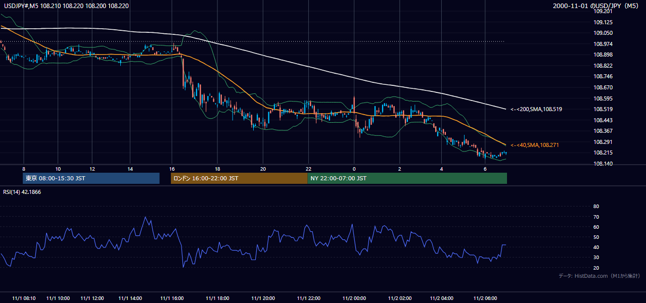Click hour tick '14' under the price chart
The height and width of the screenshot is (303, 646).
click(x=130, y=169)
